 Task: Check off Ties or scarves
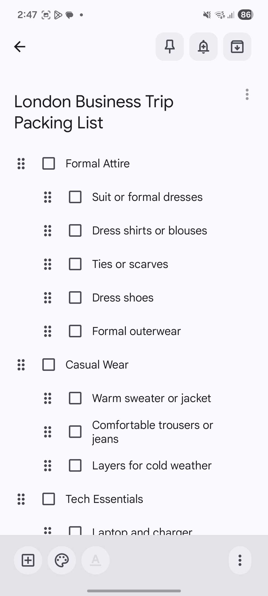75,264
